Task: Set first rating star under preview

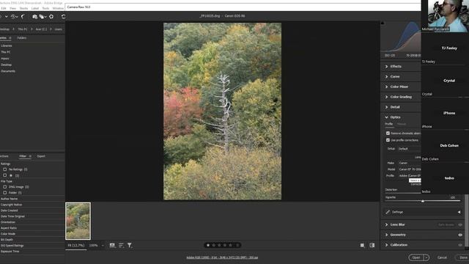Action: (208, 245)
